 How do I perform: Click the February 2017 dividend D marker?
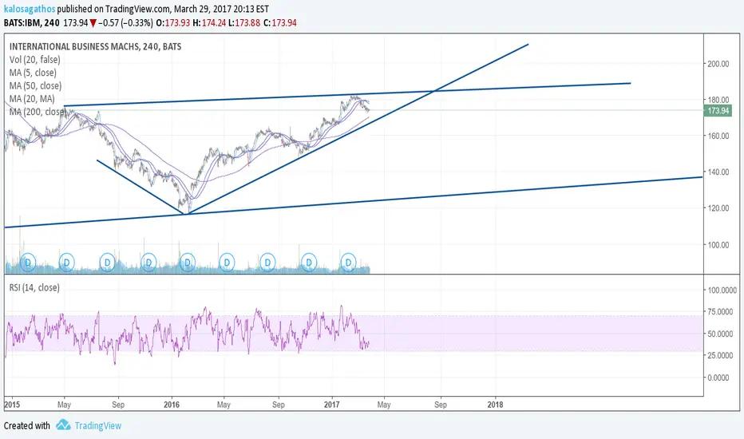(348, 262)
